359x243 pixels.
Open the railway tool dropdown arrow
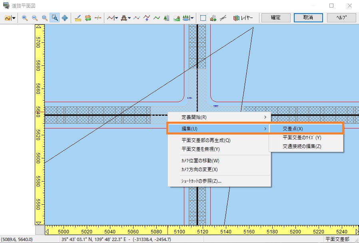(x=130, y=18)
